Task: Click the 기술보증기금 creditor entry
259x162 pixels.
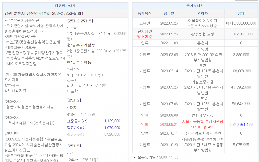Action: [203, 82]
